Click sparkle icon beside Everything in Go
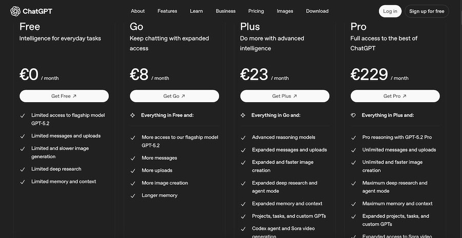 pos(243,115)
